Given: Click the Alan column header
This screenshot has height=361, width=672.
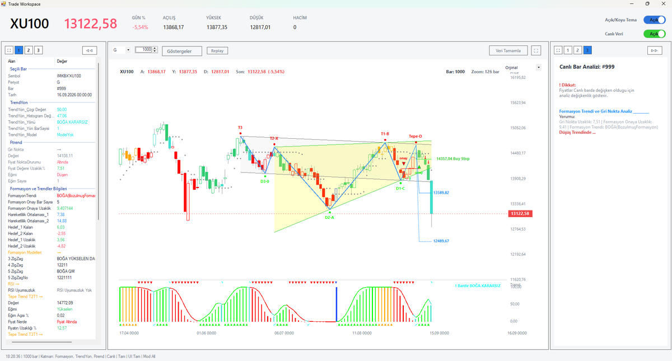Looking at the screenshot, I should 31,61.
